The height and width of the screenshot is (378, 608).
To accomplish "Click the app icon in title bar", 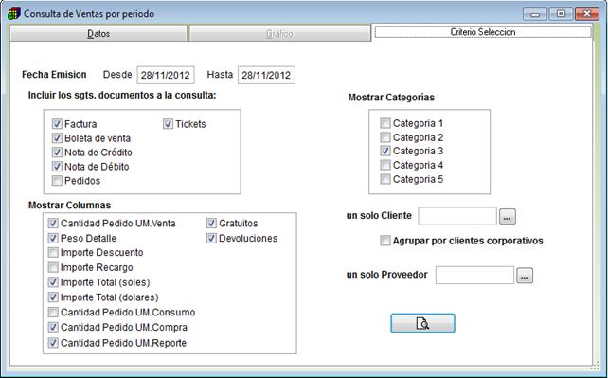I will tap(14, 13).
